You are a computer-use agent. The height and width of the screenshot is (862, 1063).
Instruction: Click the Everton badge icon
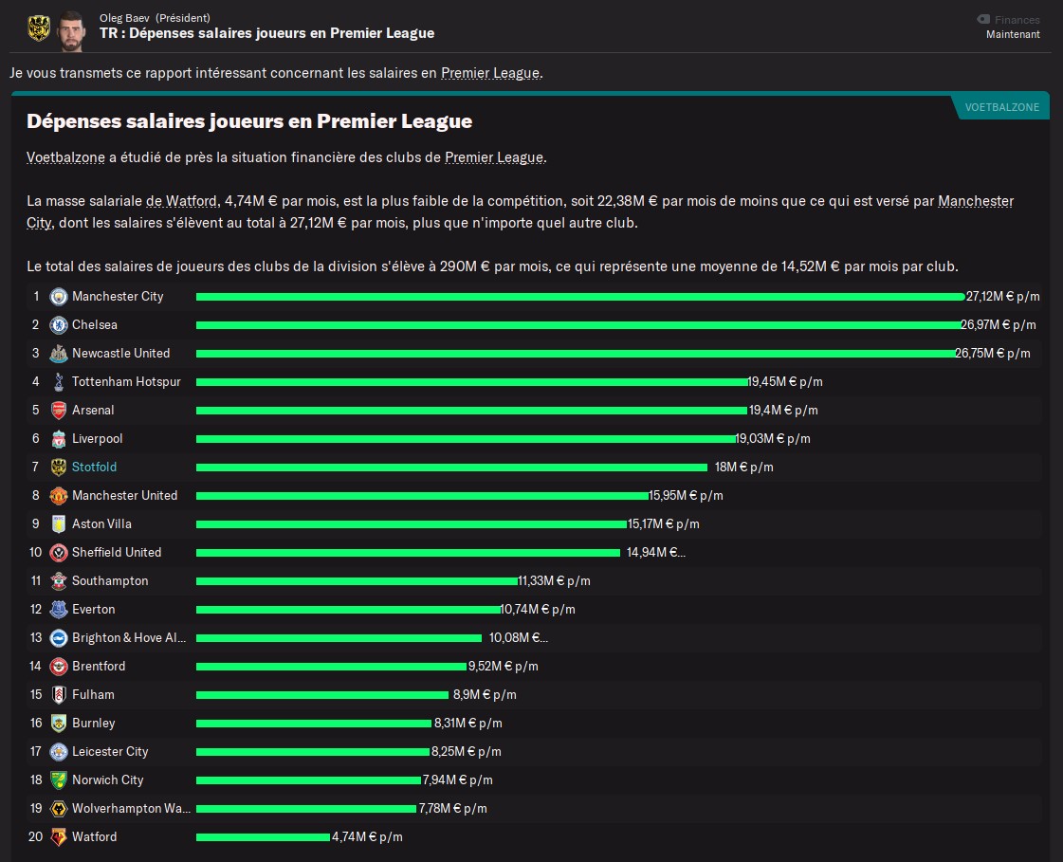59,610
